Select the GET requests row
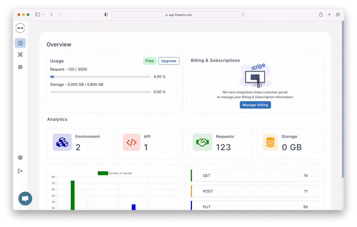This screenshot has height=227, width=357. [255, 176]
